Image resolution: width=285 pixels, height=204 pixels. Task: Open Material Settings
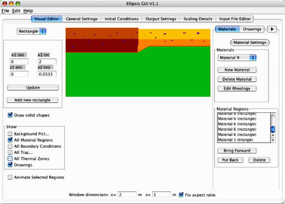(250, 43)
